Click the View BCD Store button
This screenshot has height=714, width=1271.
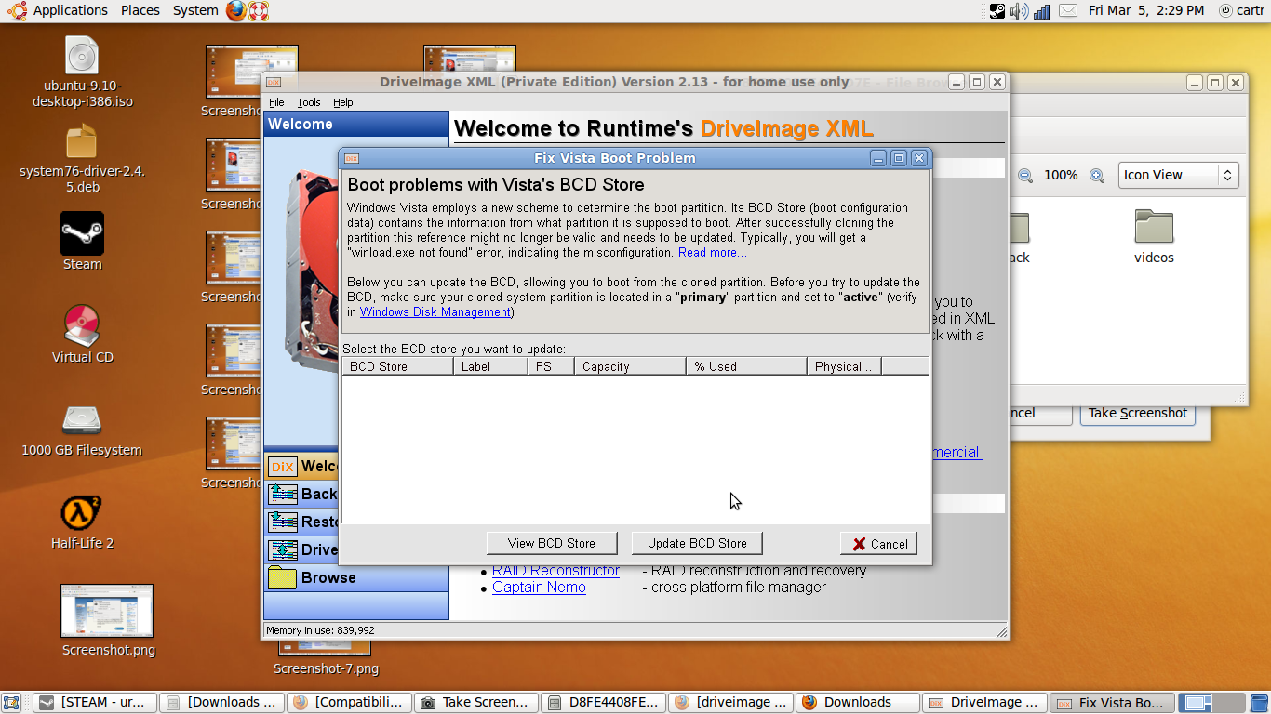pos(551,543)
